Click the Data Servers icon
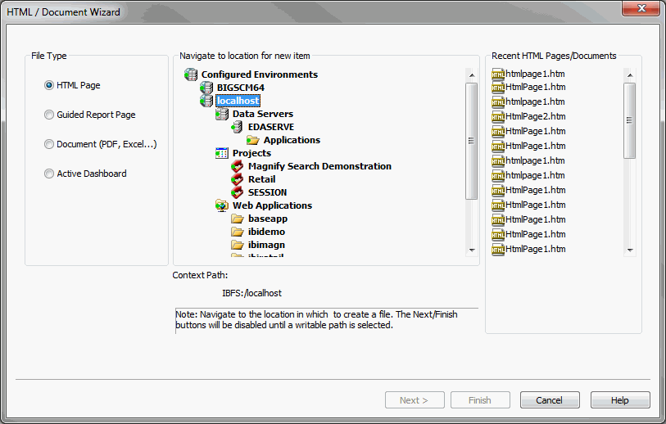Screen dimensions: 666x424 [x=222, y=114]
